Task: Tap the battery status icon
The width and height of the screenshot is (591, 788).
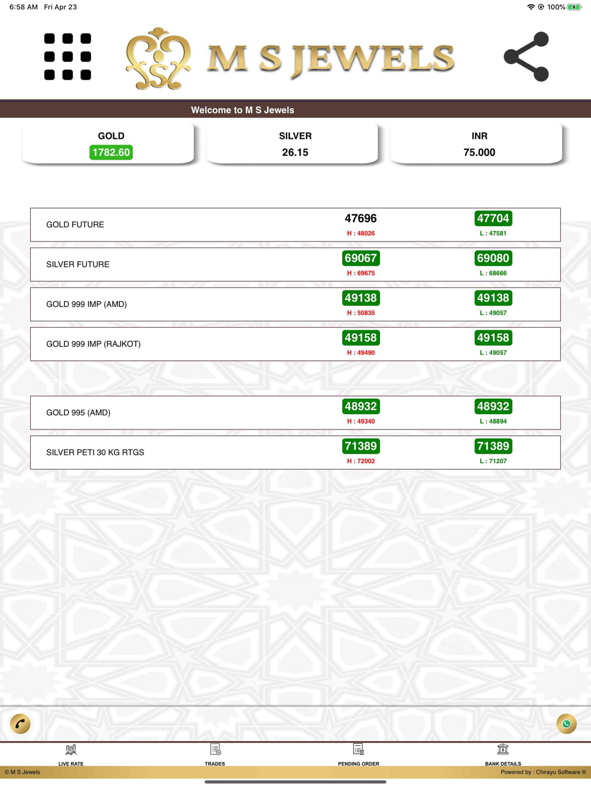Action: click(574, 7)
